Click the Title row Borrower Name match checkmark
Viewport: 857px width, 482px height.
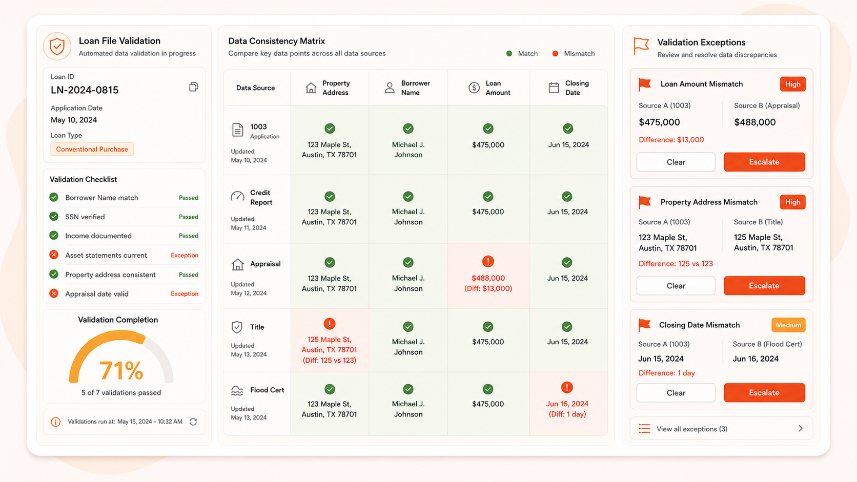[x=408, y=326]
